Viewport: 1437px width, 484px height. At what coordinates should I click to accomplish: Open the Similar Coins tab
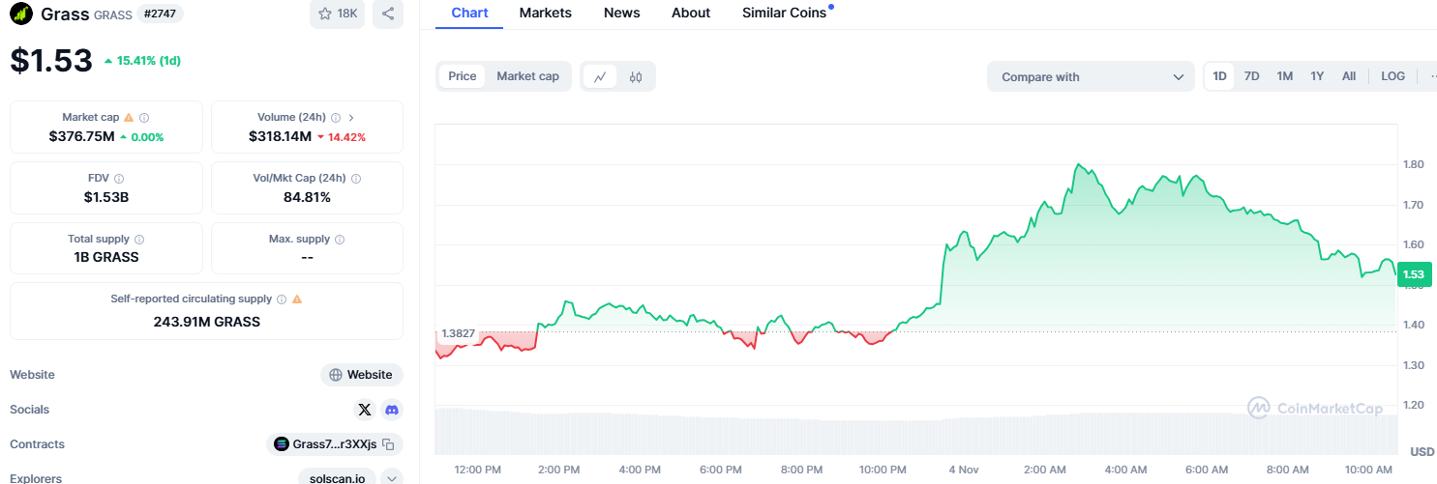[x=784, y=13]
